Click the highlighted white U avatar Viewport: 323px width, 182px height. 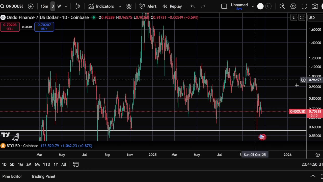[x=260, y=6]
